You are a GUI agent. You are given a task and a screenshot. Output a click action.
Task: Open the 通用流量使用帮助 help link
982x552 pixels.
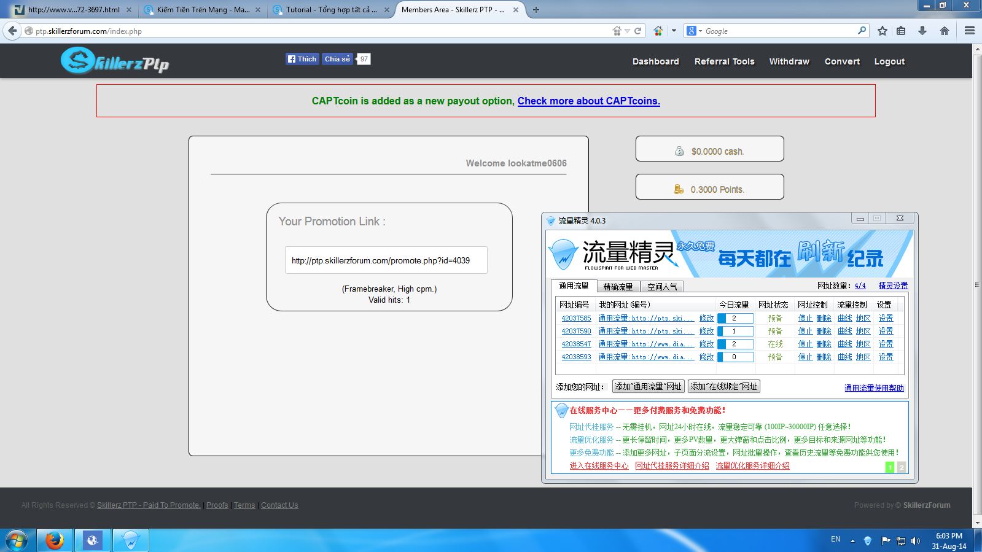point(874,388)
